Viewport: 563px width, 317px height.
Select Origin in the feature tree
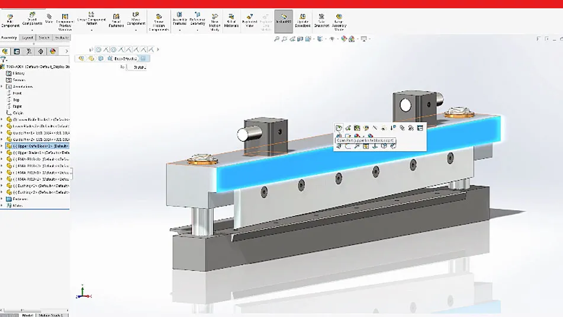coord(15,113)
